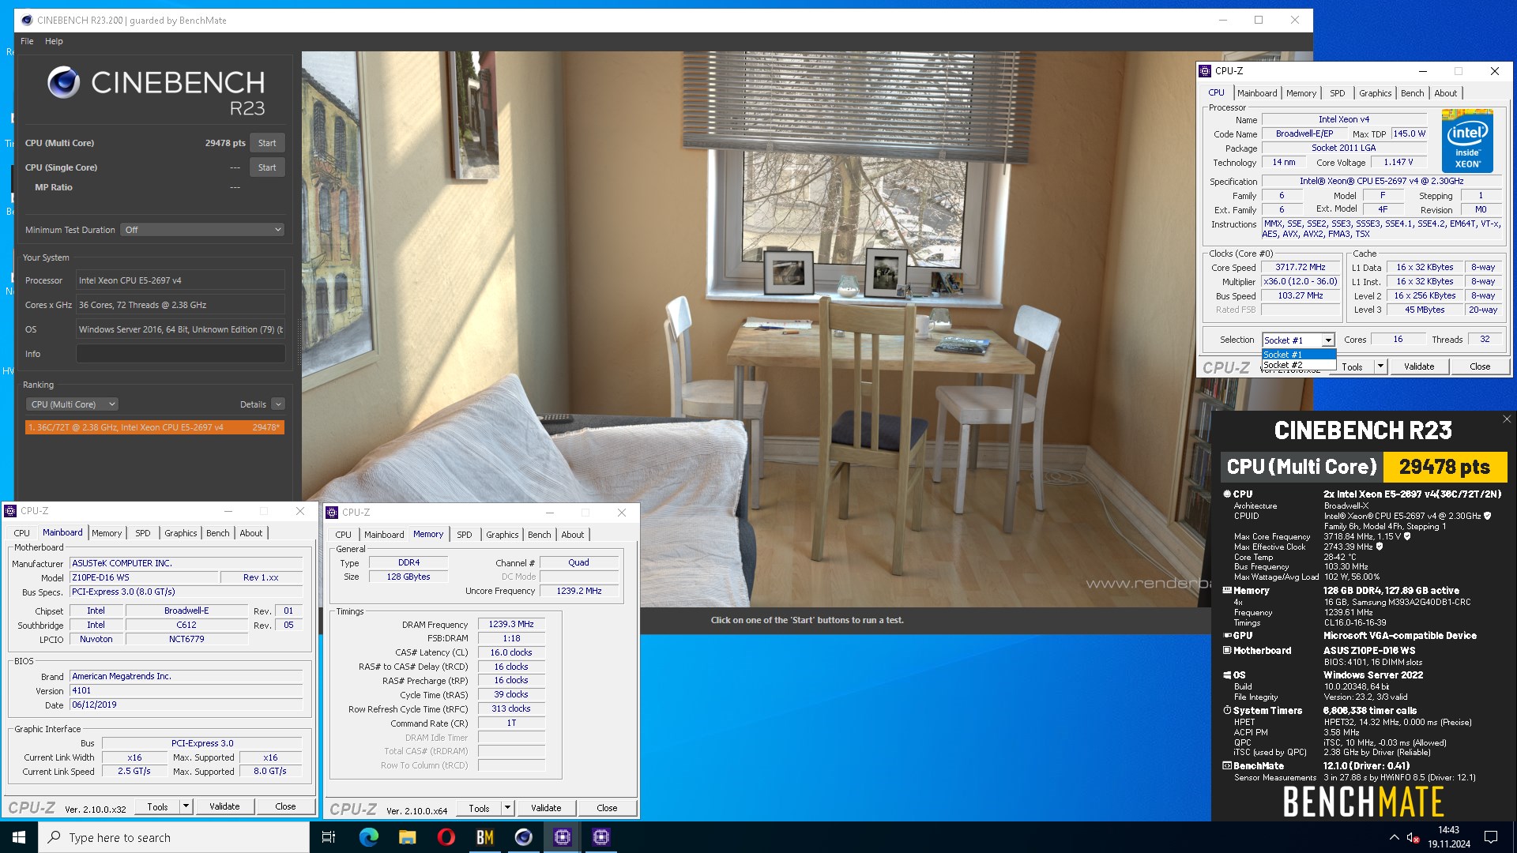Click the 29478 pts score in BenchMate
Viewport: 1517px width, 853px height.
coord(1444,467)
